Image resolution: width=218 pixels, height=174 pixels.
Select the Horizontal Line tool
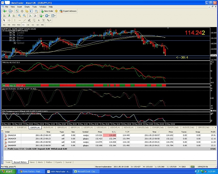point(20,21)
